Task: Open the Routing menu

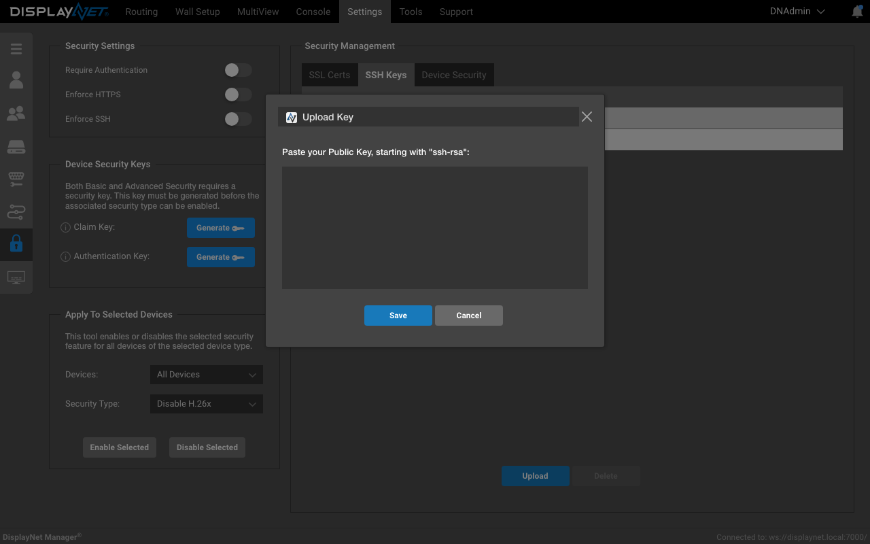Action: point(141,12)
